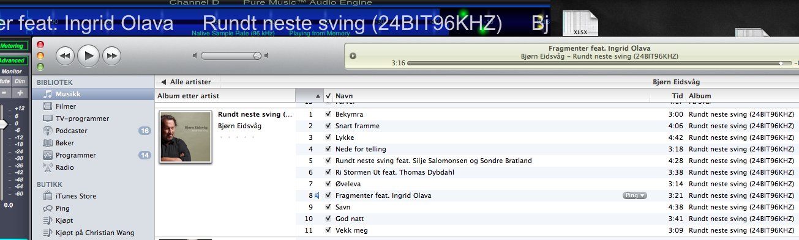
Task: Click the checkmark column header
Action: coord(328,96)
